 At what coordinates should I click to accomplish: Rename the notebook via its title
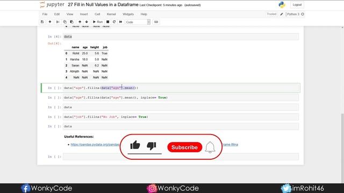[x=103, y=5]
